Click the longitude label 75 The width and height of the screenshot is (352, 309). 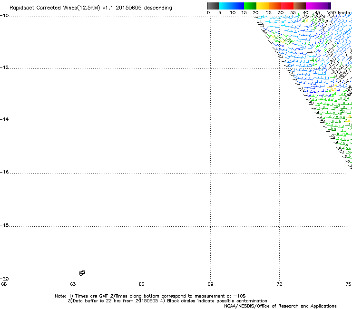tap(348, 284)
